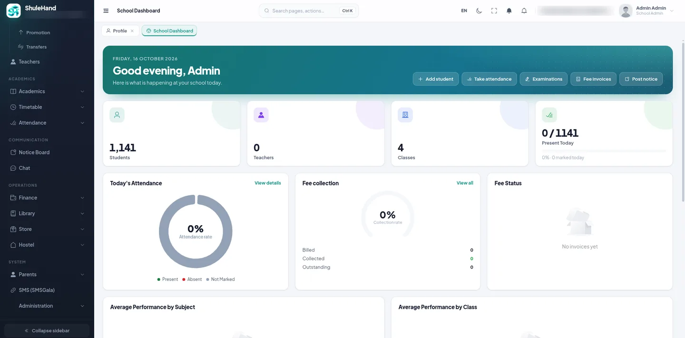Expand the Attendance submenu chevron
This screenshot has width=685, height=338.
[82, 123]
